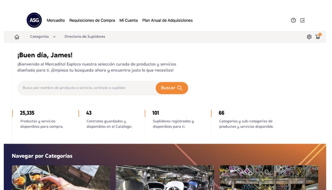Log out using the exit icon
The image size is (332, 190).
click(303, 20)
